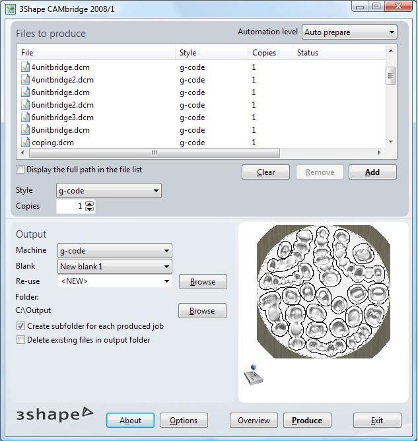Uncheck Create subfolder for each produced job
The image size is (418, 441).
click(x=20, y=326)
